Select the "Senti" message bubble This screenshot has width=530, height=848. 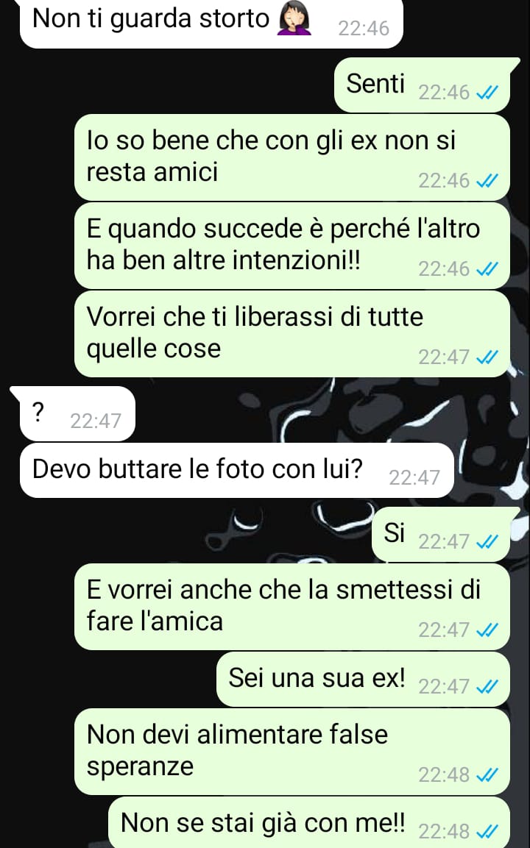(423, 85)
